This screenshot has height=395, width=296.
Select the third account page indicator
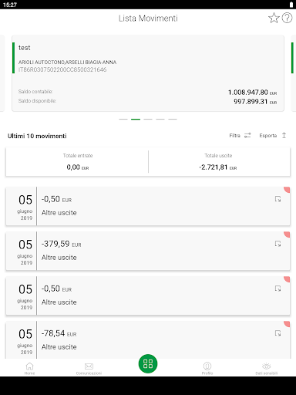[x=148, y=120]
